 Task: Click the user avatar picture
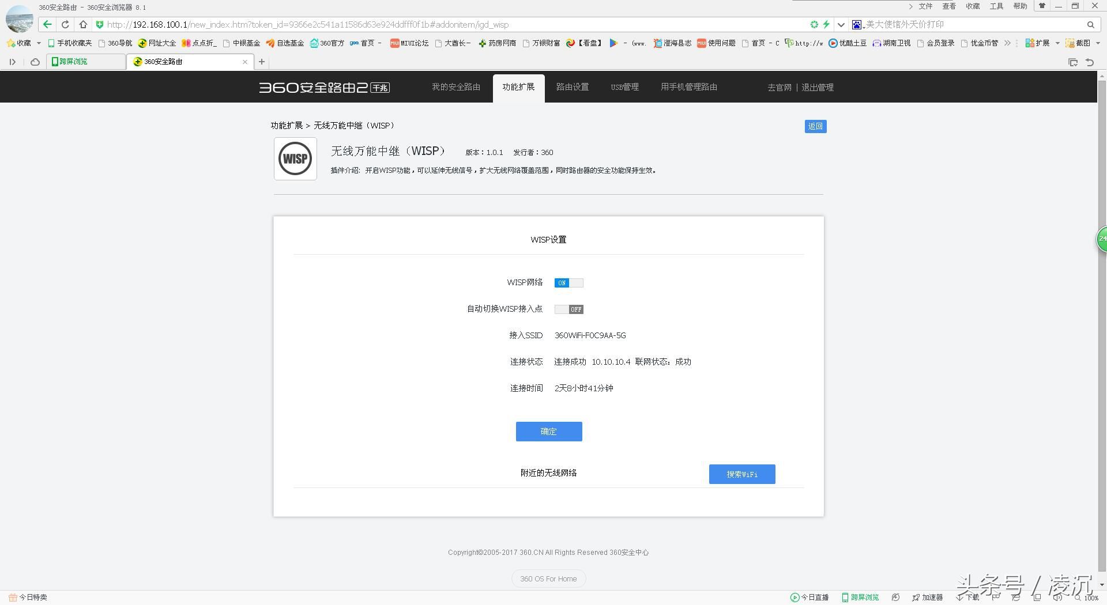20,18
